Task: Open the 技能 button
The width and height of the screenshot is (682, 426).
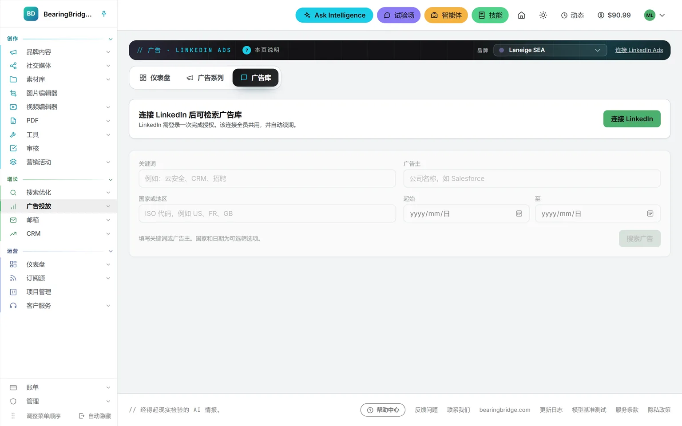Action: [490, 15]
